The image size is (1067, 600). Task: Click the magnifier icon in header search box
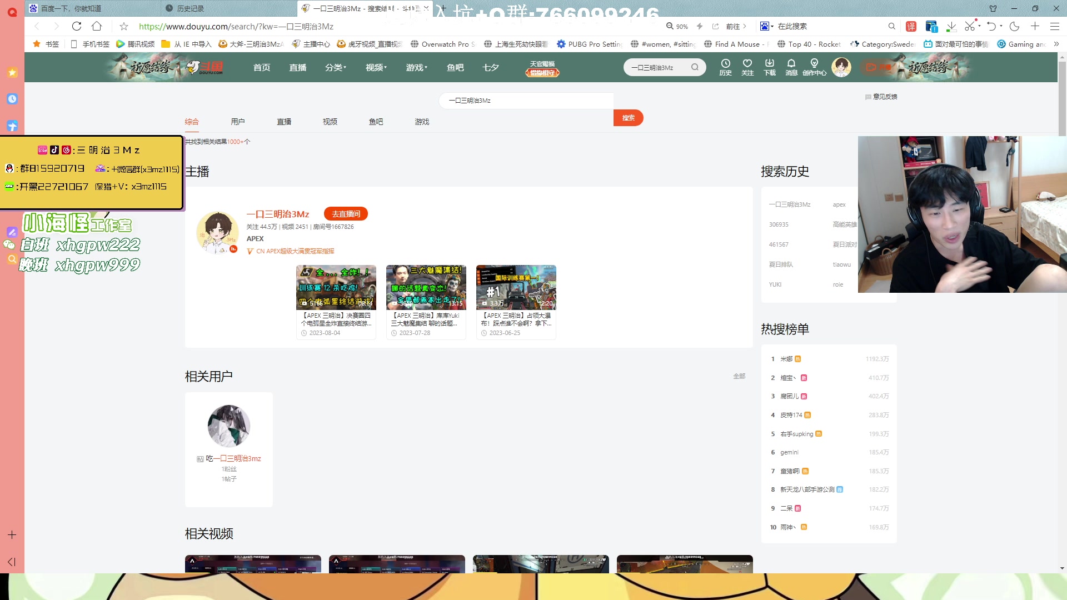[695, 67]
